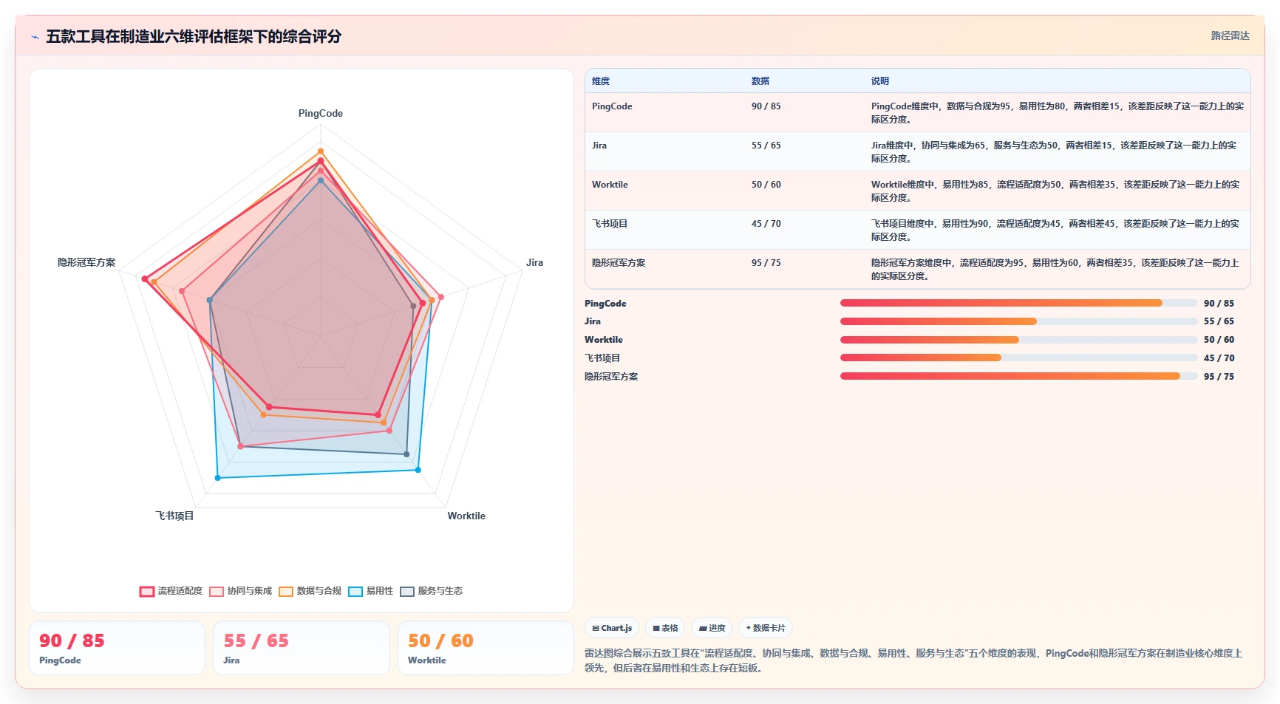Toggle the 易用性 legend series
Viewport: 1280px width, 704px height.
point(371,591)
